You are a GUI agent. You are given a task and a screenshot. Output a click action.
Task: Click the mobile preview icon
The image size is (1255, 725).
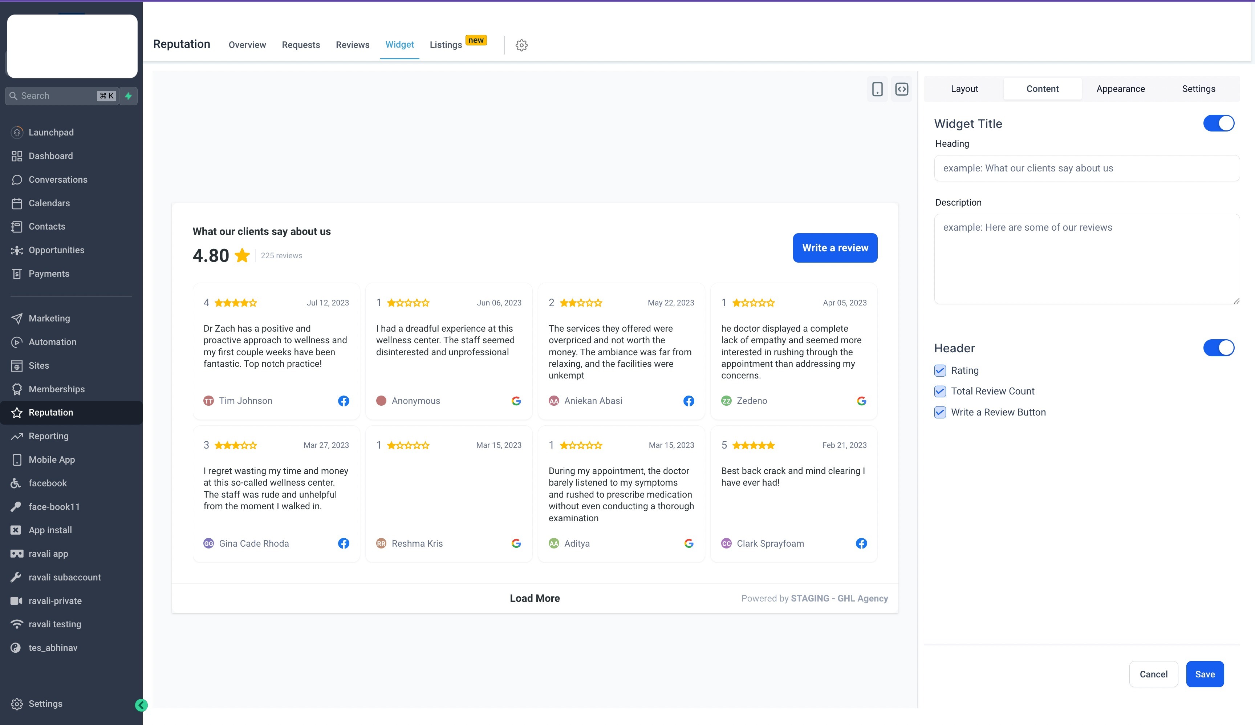point(877,89)
